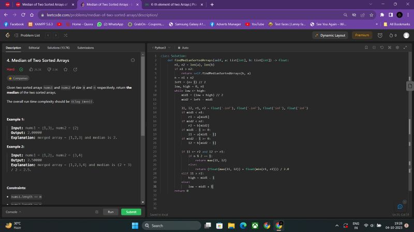Image resolution: width=414 pixels, height=232 pixels.
Task: Open the Dynamic Layout selector
Action: (x=330, y=35)
